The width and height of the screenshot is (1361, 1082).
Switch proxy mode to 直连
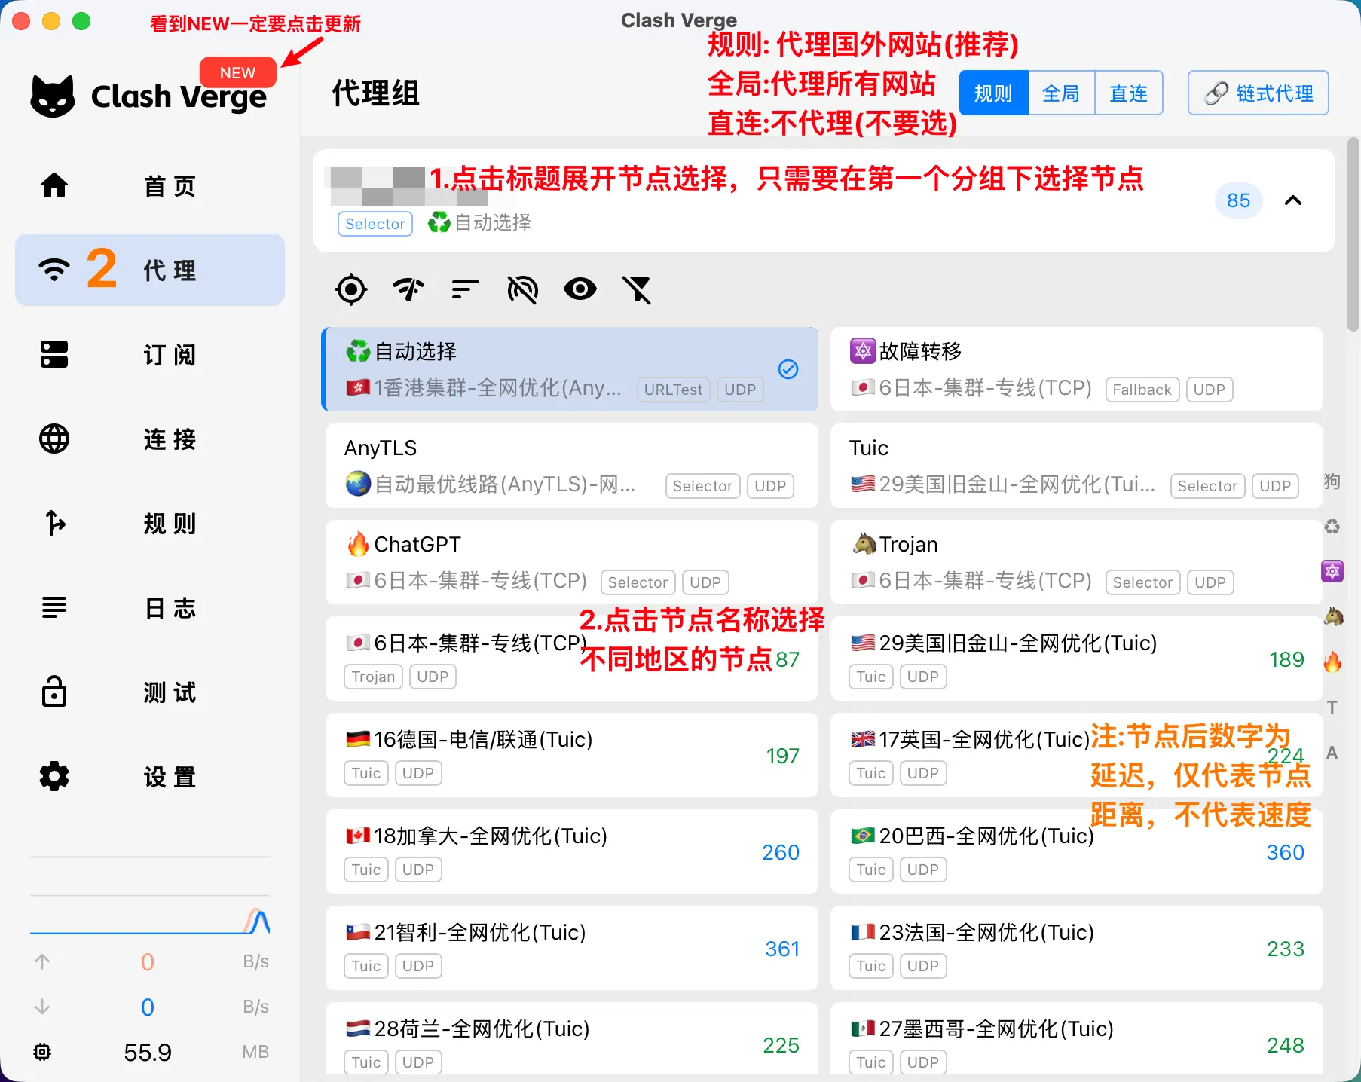(1128, 93)
